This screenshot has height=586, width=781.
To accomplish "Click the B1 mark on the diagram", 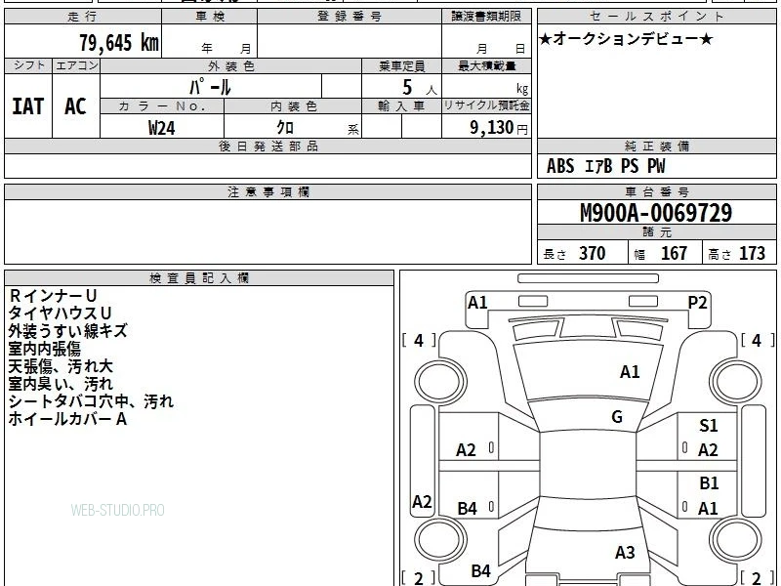I will [x=709, y=483].
